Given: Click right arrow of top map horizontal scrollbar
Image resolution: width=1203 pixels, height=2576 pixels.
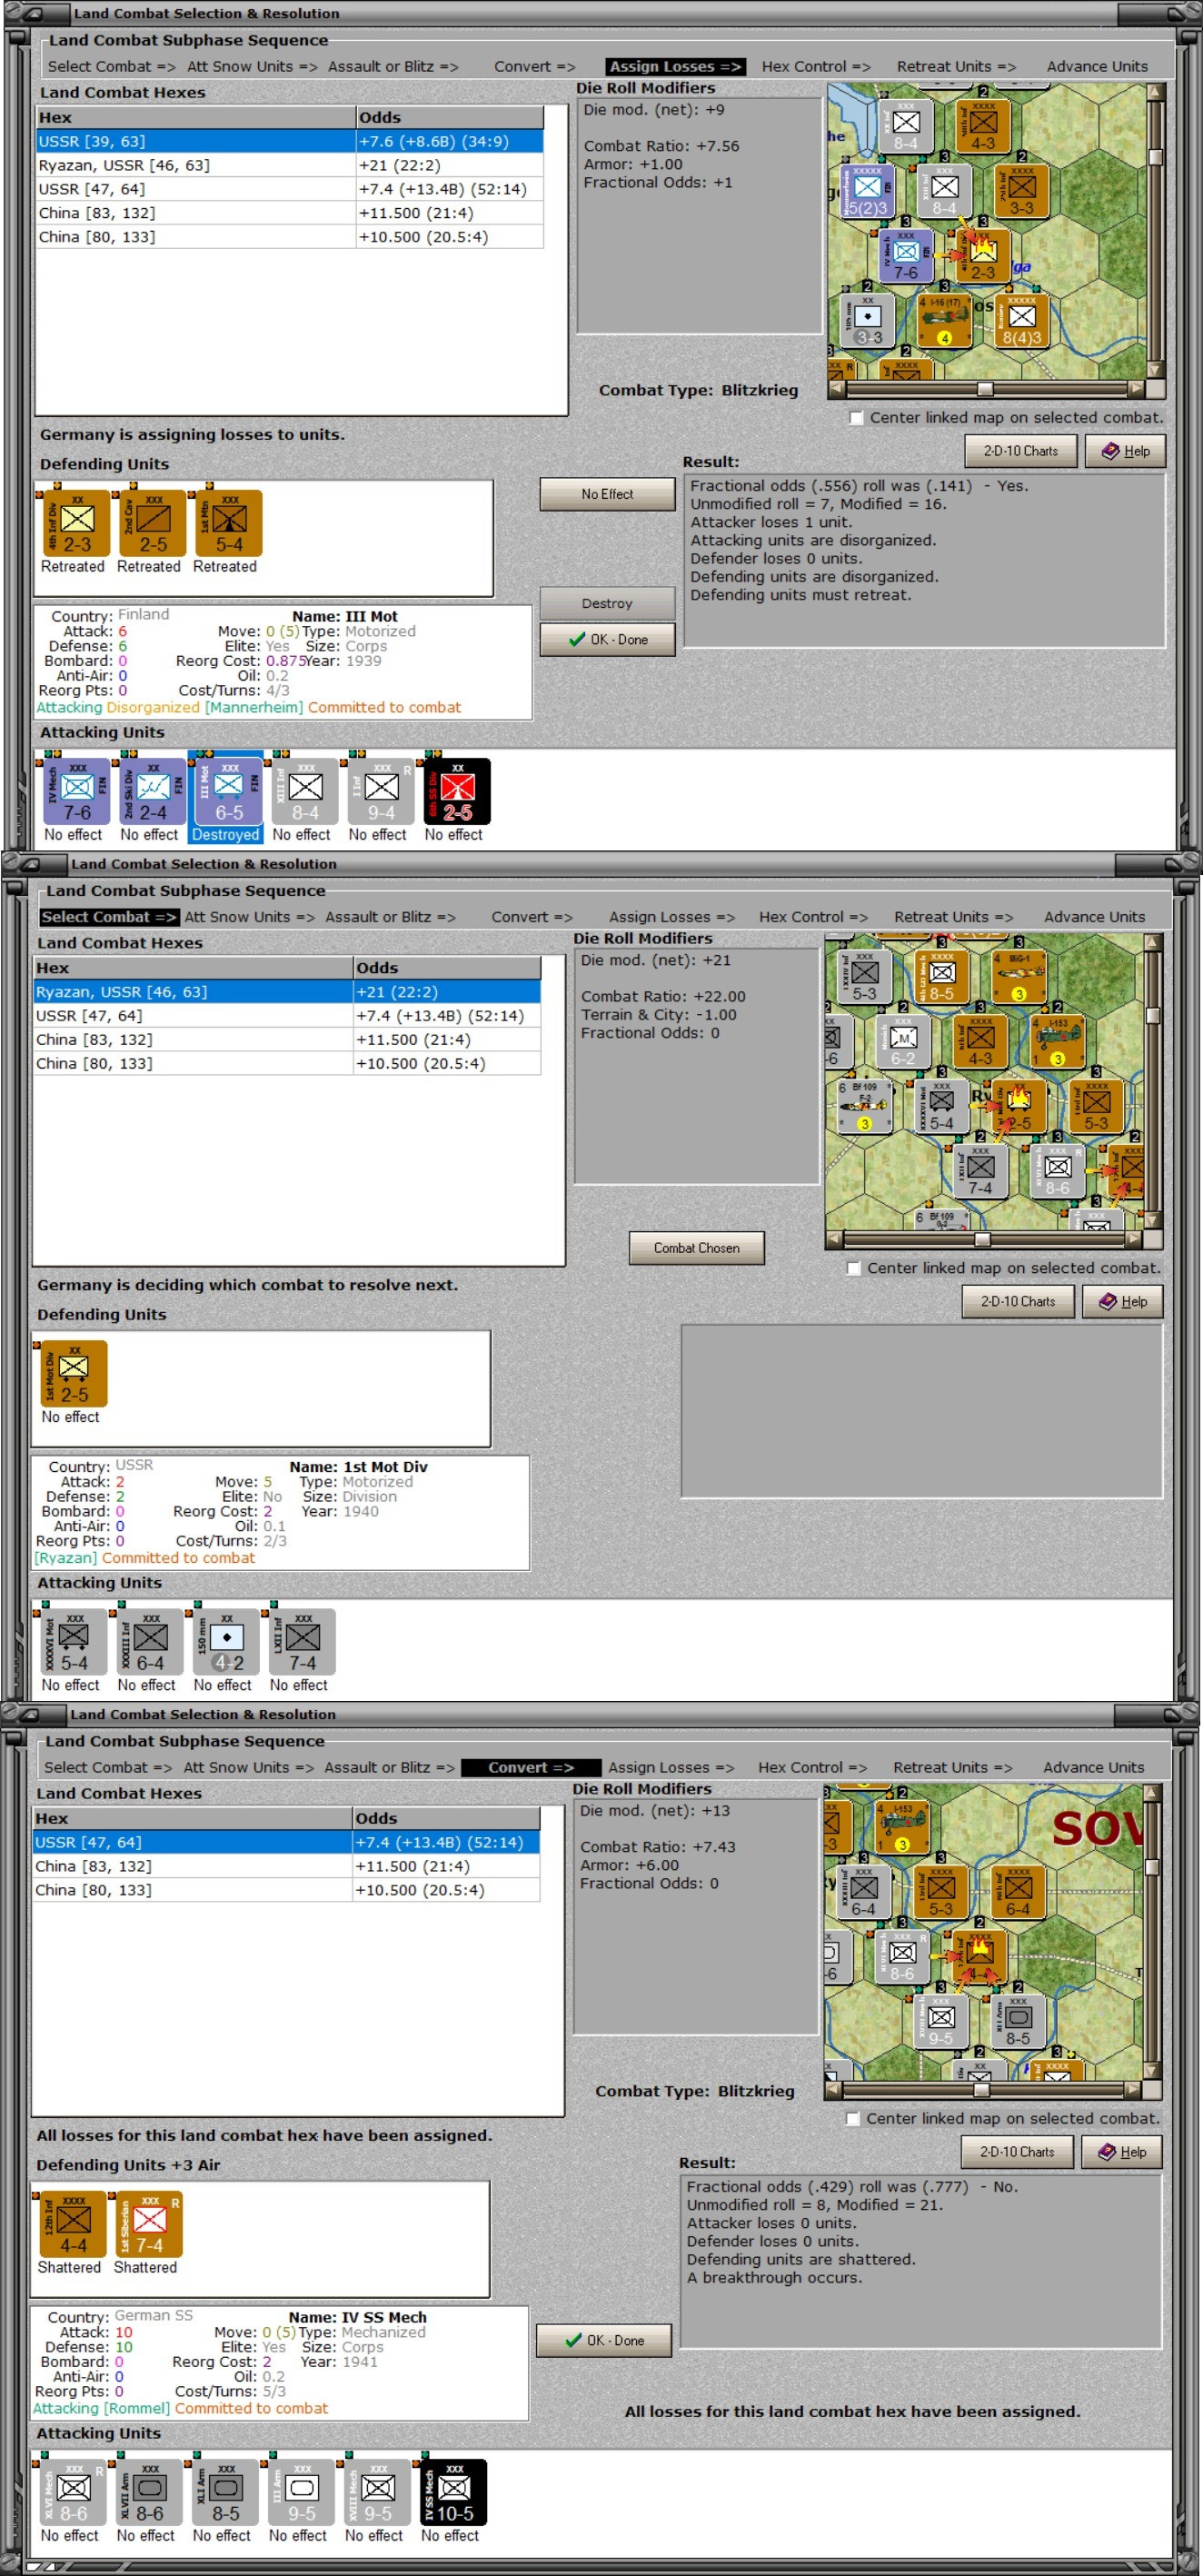Looking at the screenshot, I should click(1136, 388).
